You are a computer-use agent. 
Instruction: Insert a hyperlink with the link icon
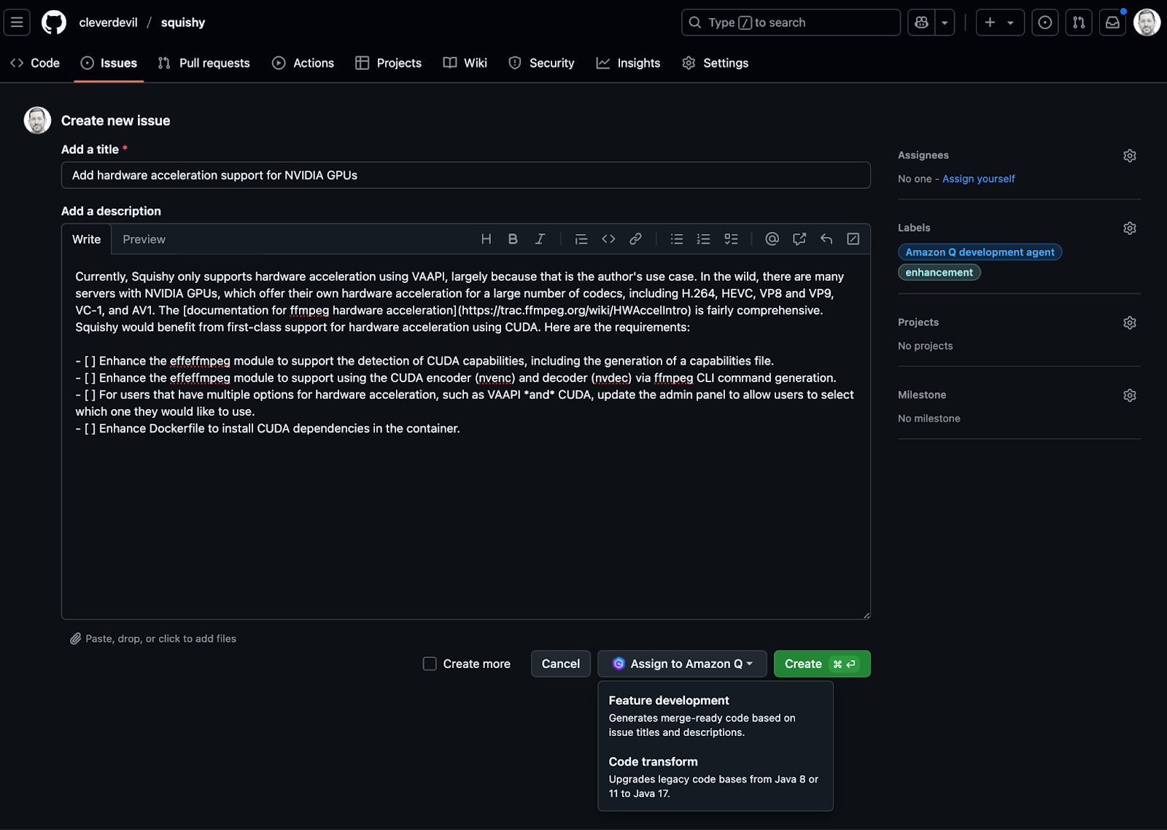point(635,238)
